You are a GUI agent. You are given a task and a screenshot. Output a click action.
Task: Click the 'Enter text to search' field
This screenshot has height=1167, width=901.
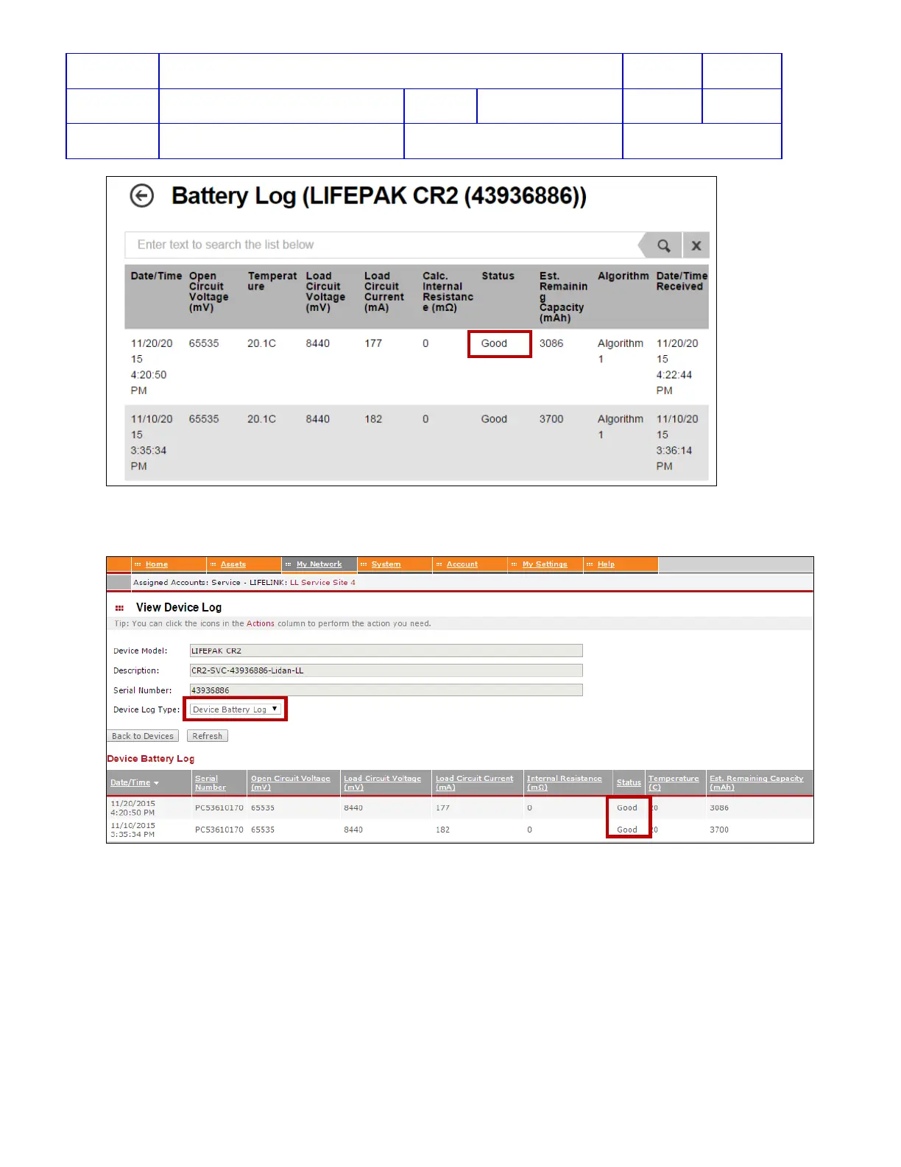click(383, 245)
